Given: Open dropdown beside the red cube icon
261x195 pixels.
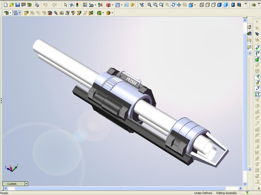Looking at the screenshot, I should coord(112,5).
